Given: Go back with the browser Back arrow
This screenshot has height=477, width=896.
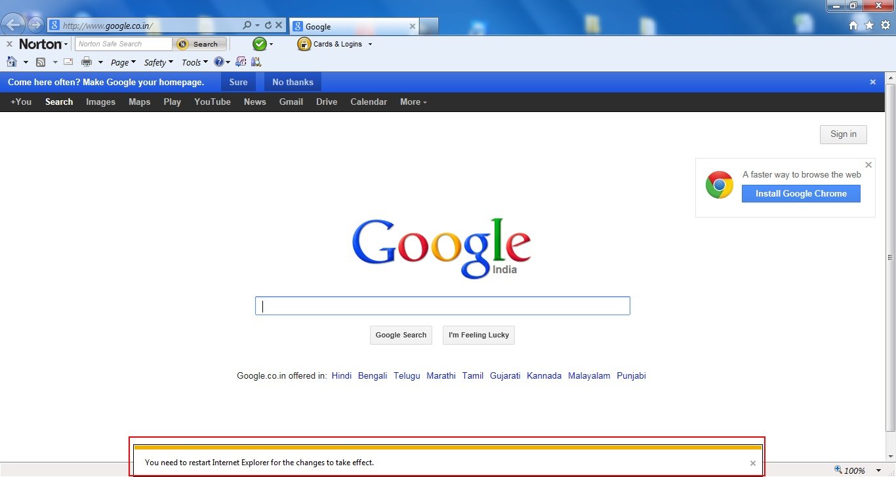Looking at the screenshot, I should click(x=13, y=25).
